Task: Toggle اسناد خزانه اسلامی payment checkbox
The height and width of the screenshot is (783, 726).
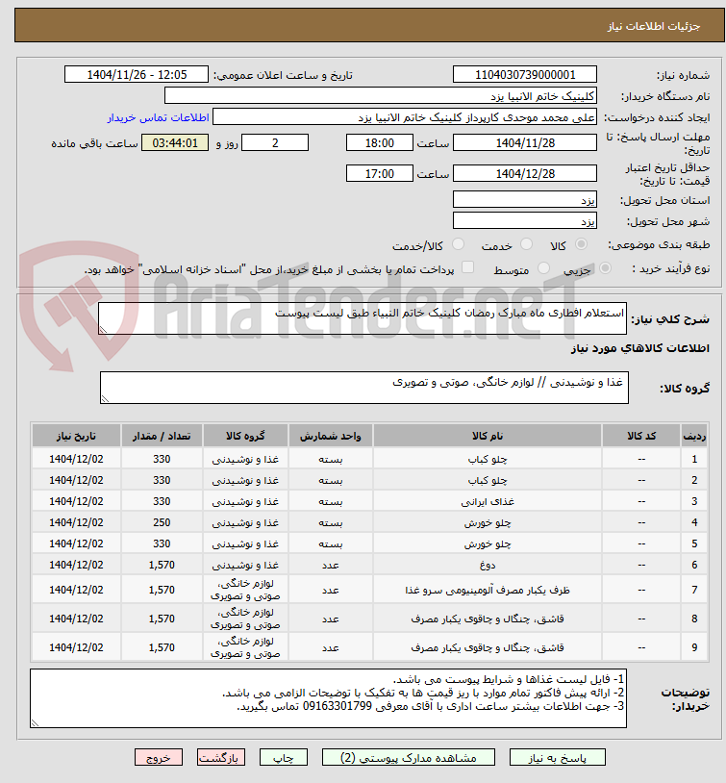Action: pyautogui.click(x=468, y=267)
